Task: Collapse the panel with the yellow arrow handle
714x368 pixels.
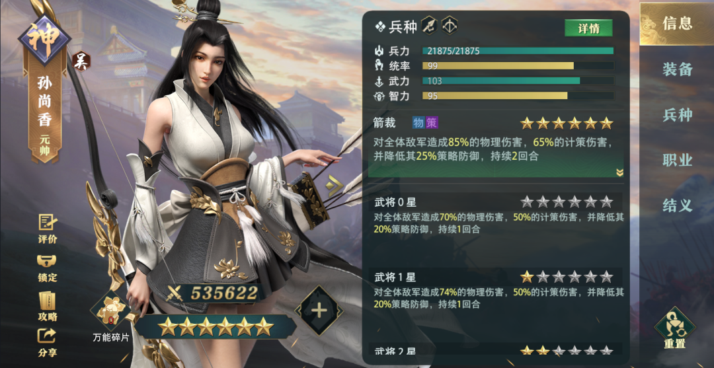Action: tap(335, 186)
